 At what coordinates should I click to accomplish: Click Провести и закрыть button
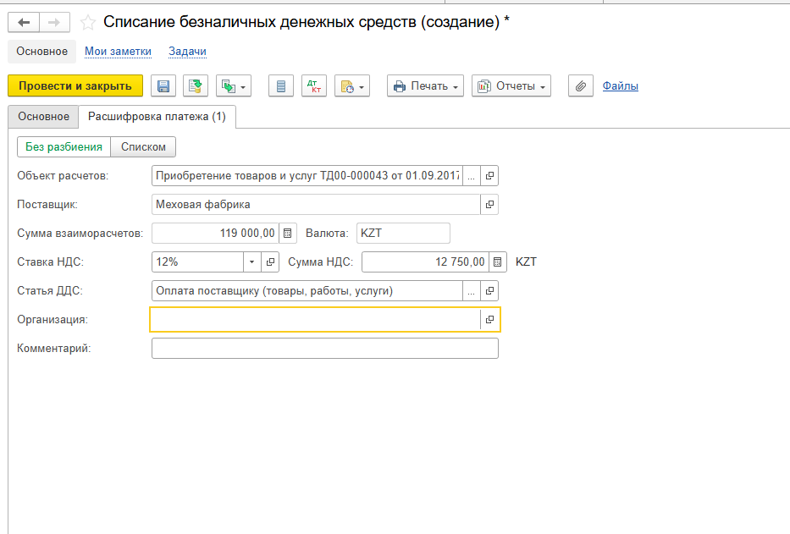pos(75,85)
